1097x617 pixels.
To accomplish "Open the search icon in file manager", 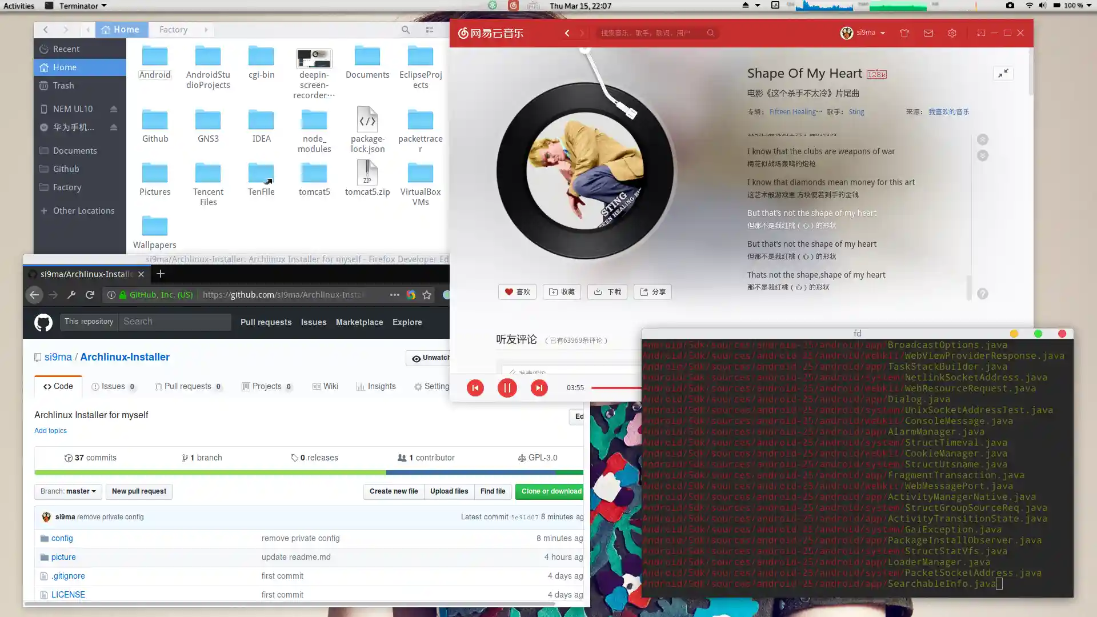I will click(x=405, y=30).
